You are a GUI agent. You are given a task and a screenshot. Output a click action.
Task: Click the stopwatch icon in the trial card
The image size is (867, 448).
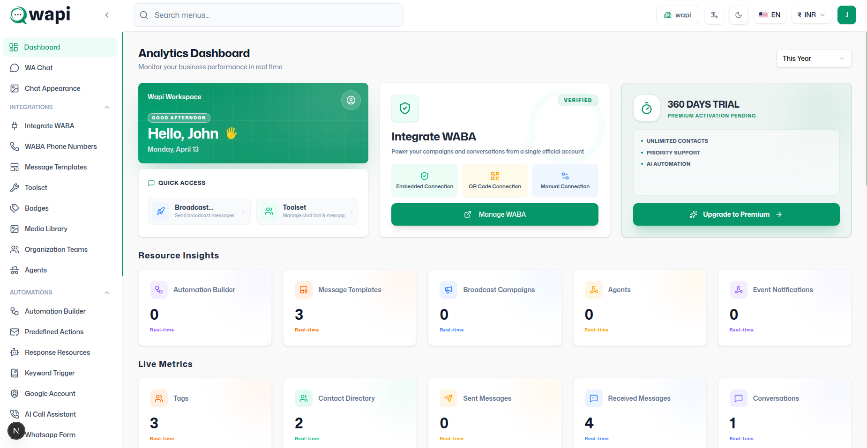coord(647,109)
